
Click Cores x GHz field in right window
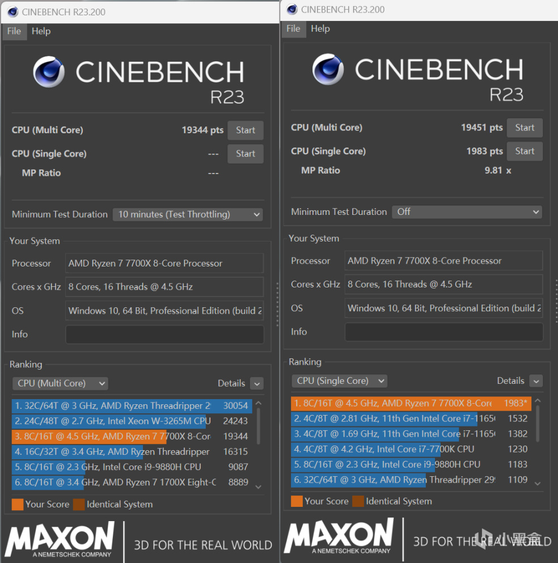(443, 285)
